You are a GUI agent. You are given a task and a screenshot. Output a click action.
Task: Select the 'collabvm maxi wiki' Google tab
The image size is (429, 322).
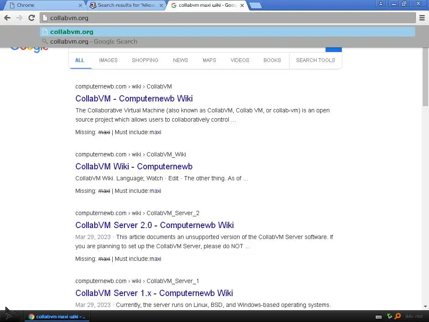point(207,5)
